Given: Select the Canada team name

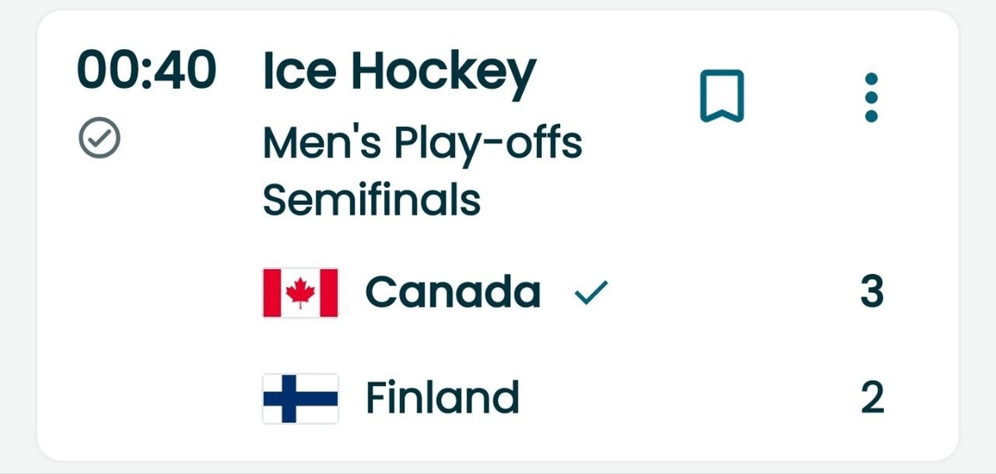Looking at the screenshot, I should coord(452,292).
